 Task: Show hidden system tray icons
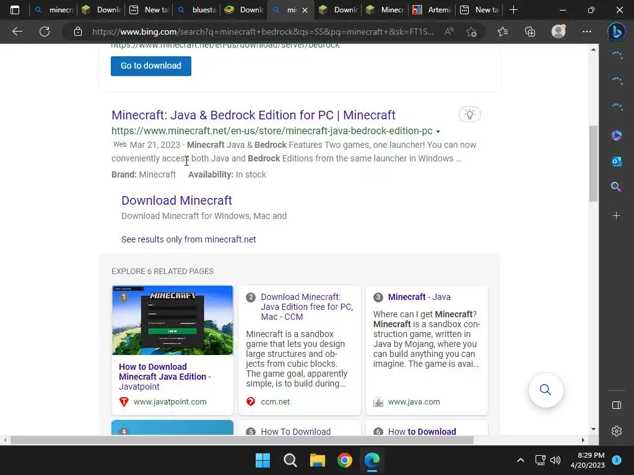pos(520,460)
